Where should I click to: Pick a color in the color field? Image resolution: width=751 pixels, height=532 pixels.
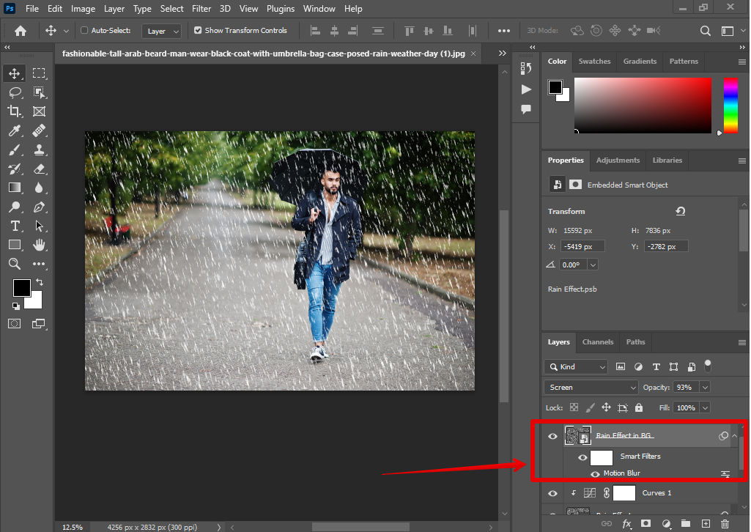643,106
